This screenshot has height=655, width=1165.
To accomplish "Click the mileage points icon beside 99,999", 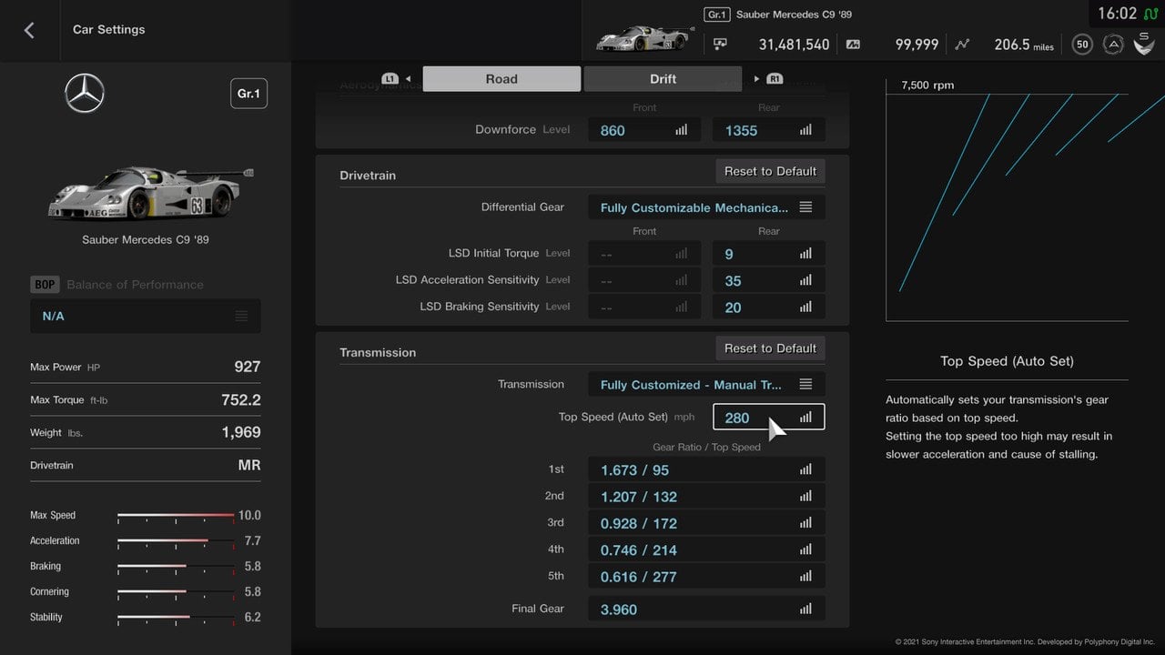I will (x=853, y=44).
